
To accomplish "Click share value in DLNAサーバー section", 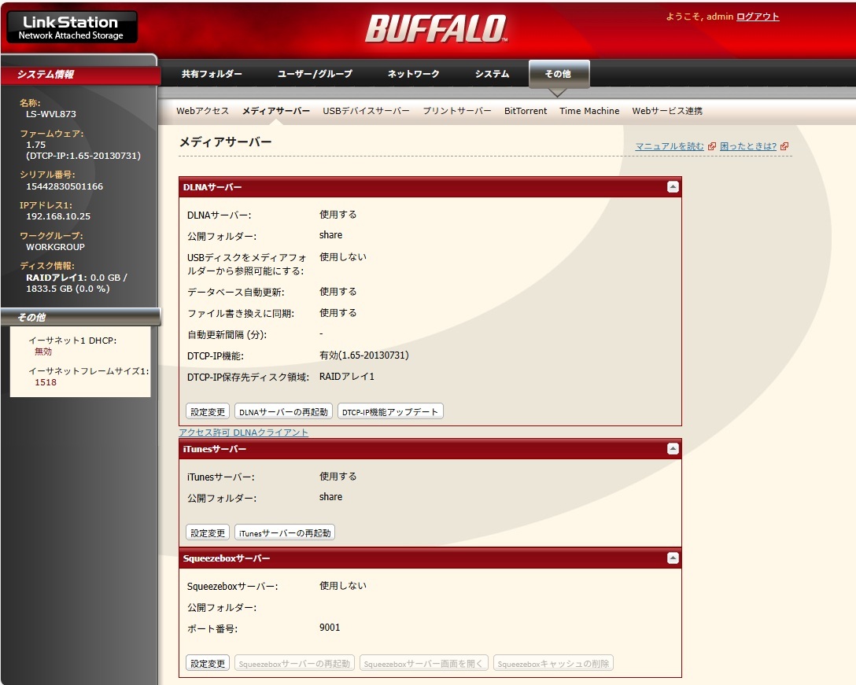I will (x=330, y=234).
